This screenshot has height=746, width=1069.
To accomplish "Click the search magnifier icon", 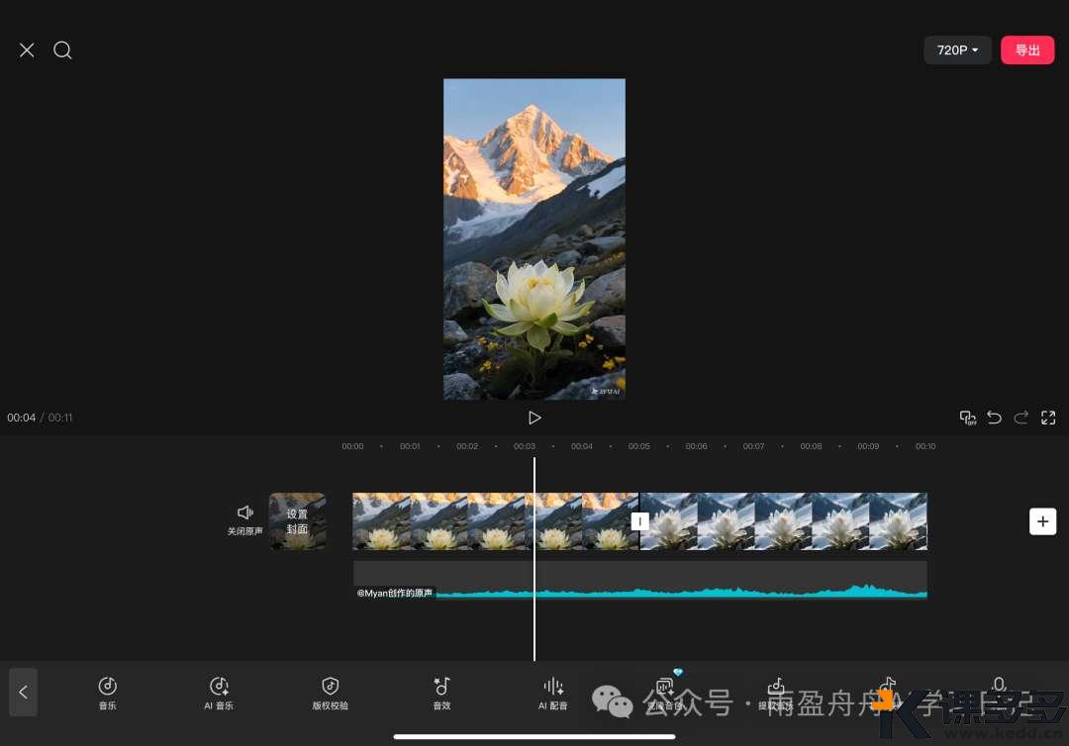I will (62, 50).
